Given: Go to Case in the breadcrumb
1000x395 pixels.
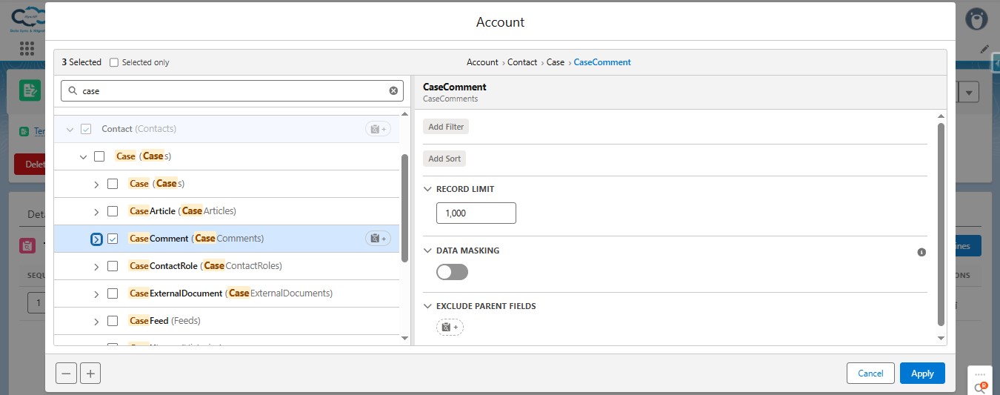Looking at the screenshot, I should 556,62.
